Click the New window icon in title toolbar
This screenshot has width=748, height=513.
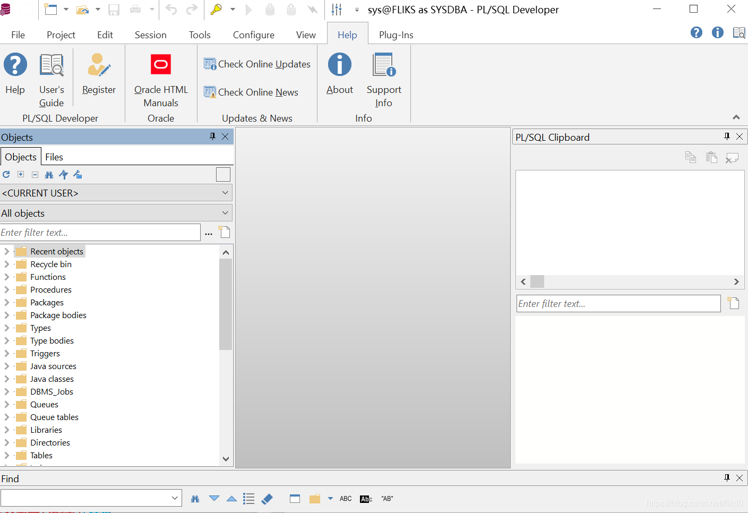point(51,9)
